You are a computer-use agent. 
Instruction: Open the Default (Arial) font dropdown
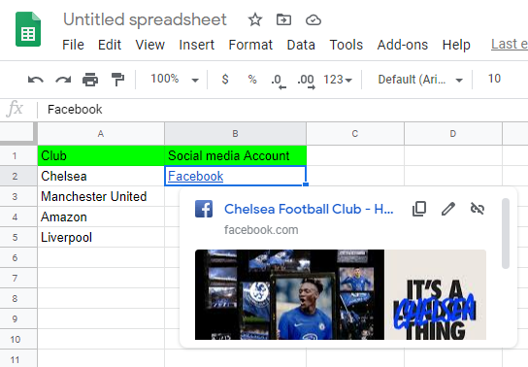[x=420, y=80]
